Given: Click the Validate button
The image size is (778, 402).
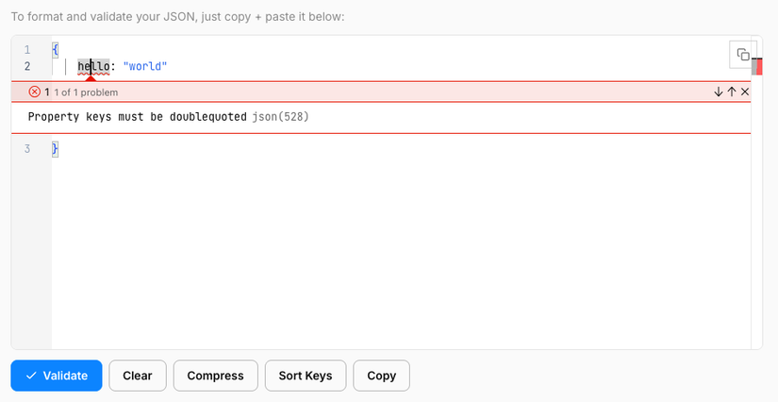Looking at the screenshot, I should [x=57, y=376].
